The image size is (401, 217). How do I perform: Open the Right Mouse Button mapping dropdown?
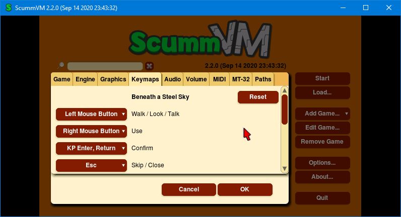(x=91, y=131)
